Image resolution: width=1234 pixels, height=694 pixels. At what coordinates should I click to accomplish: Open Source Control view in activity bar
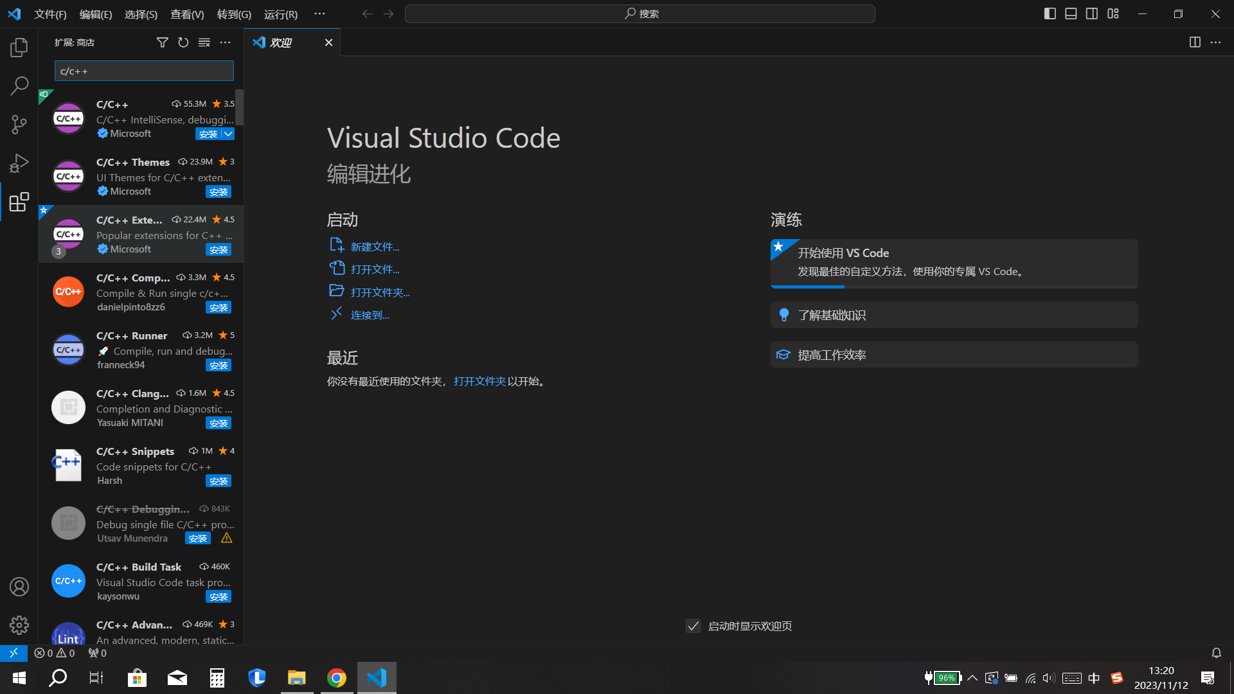[x=19, y=124]
